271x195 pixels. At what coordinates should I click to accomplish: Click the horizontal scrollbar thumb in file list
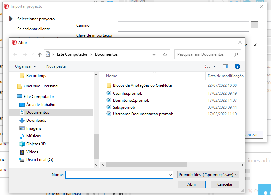(x=147, y=165)
